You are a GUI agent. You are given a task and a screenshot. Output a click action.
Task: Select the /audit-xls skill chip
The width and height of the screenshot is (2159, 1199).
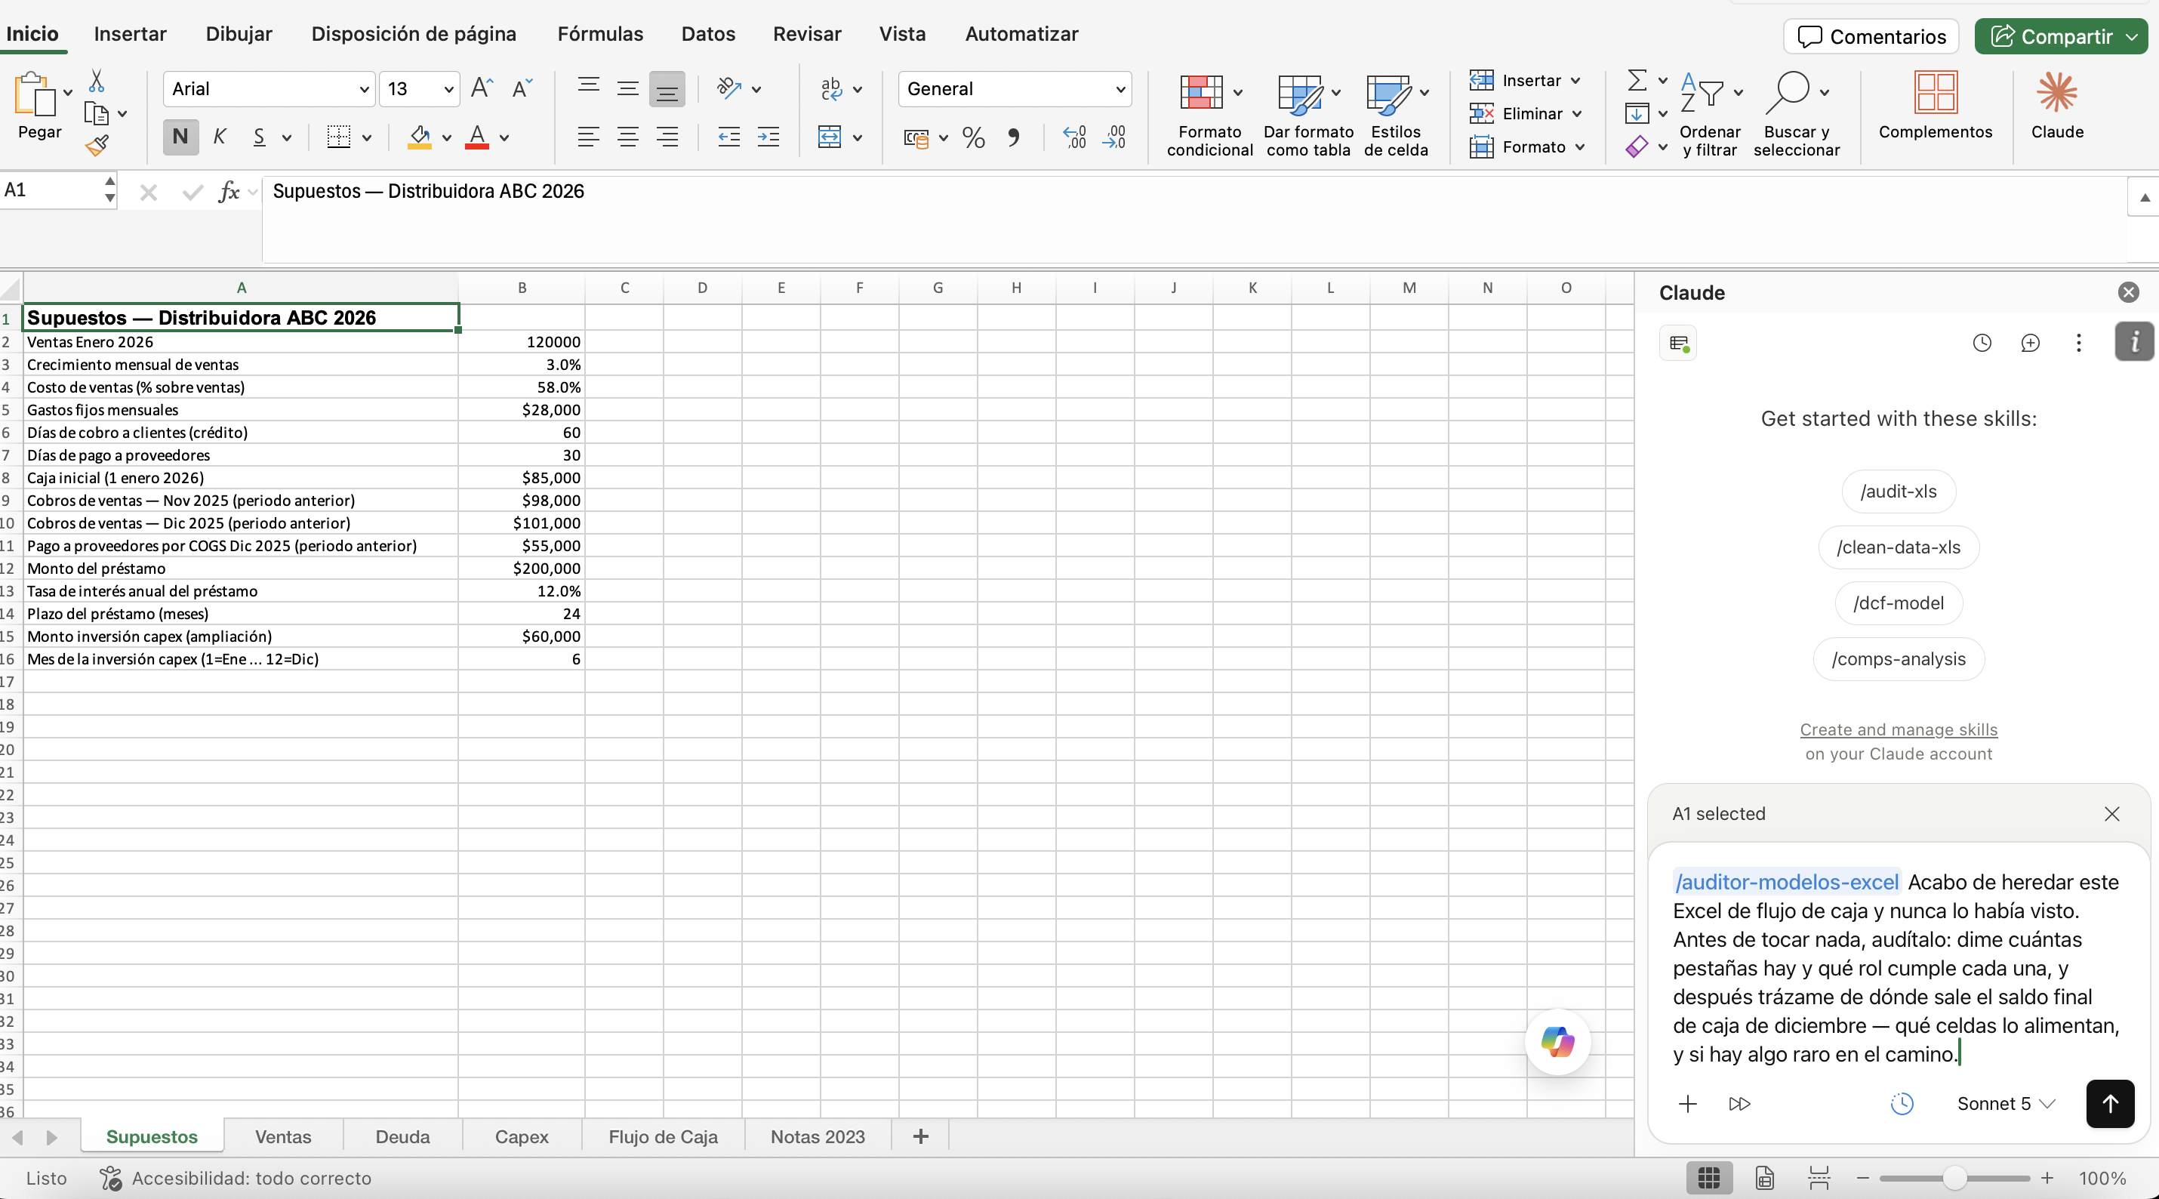pyautogui.click(x=1899, y=492)
